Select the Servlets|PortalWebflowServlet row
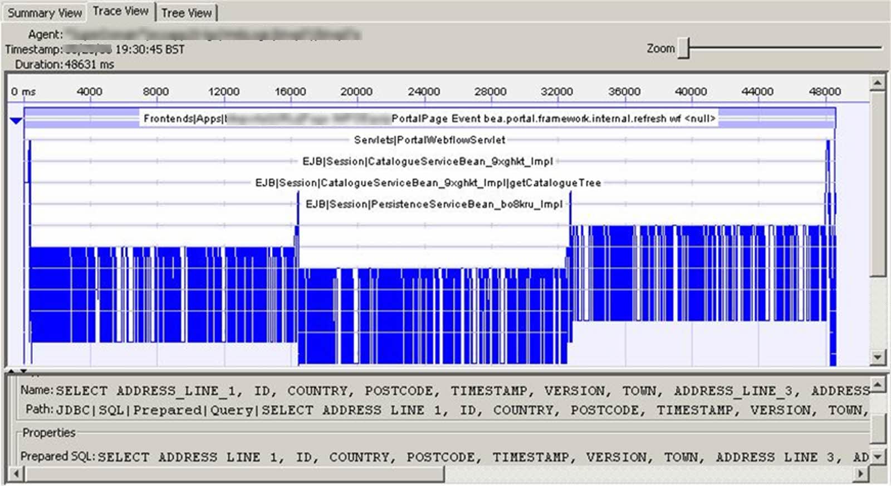This screenshot has width=891, height=486. coord(429,140)
